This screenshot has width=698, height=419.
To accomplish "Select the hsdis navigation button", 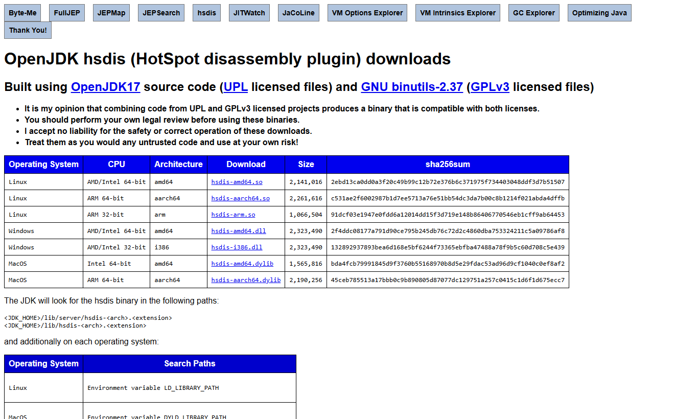I will pyautogui.click(x=206, y=13).
